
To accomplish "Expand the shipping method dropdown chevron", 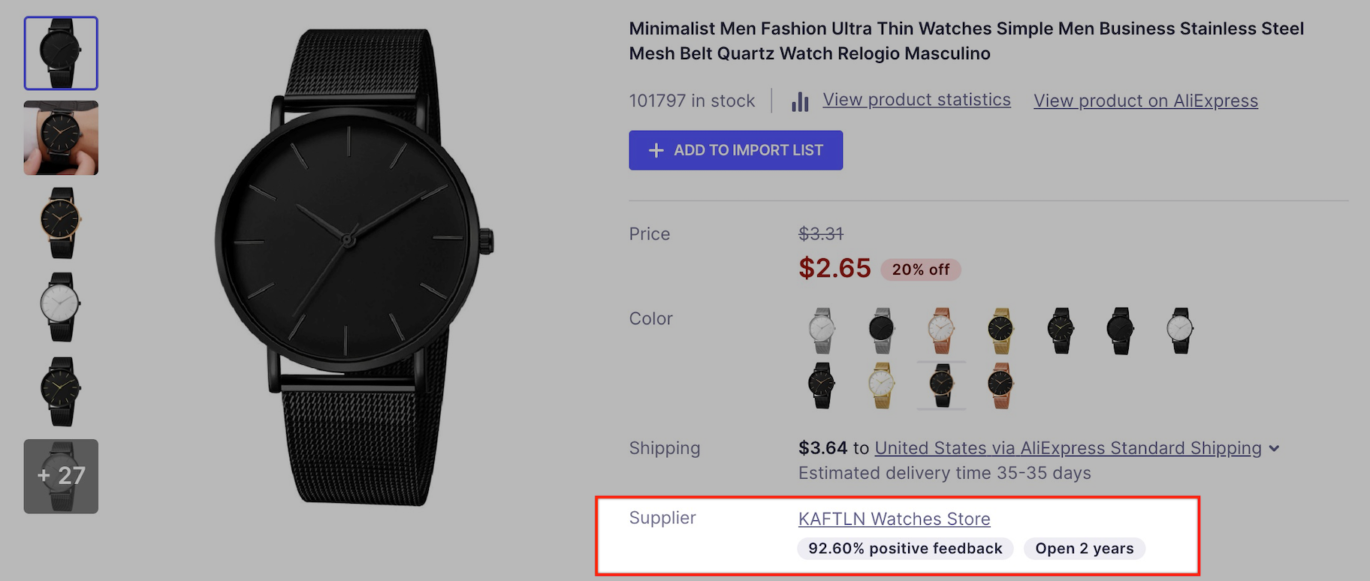I will click(x=1274, y=449).
